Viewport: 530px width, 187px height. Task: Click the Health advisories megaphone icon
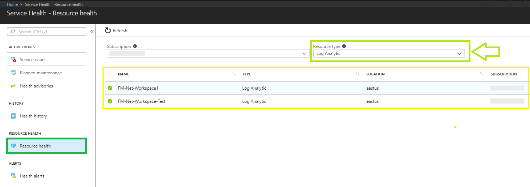[13, 86]
